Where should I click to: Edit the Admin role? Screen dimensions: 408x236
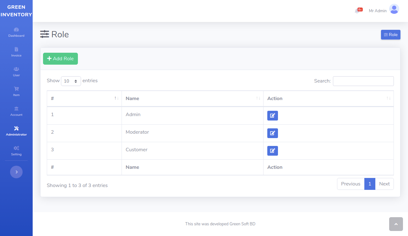(x=272, y=115)
